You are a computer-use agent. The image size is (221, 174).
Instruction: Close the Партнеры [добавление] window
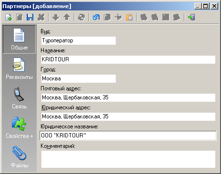pos(214,6)
